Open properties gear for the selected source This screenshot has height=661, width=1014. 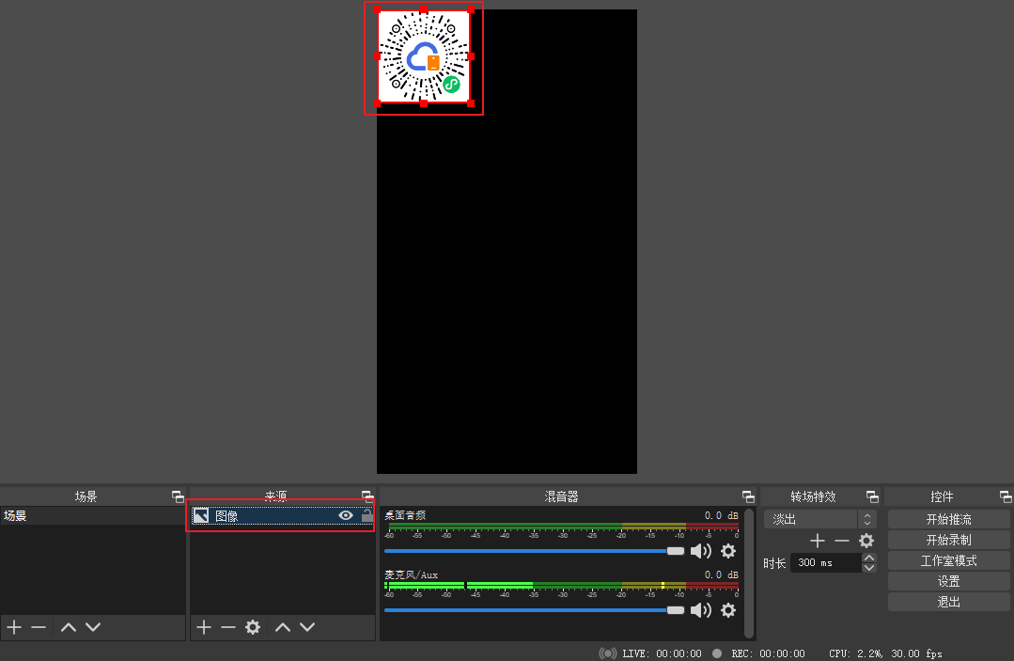(x=253, y=627)
